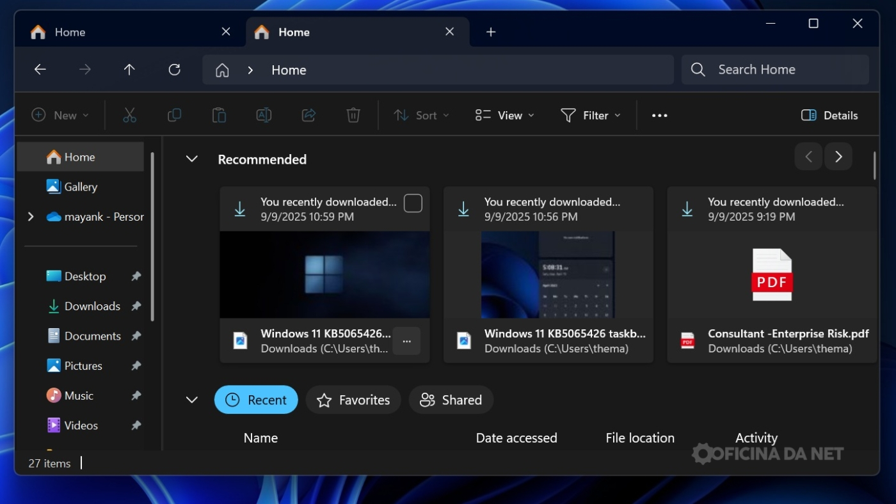Collapse the Recent files section chevron
This screenshot has height=504, width=896.
[191, 400]
